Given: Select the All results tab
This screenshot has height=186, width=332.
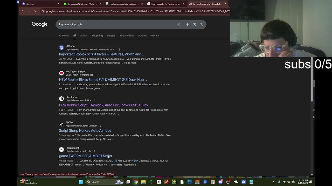Looking at the screenshot, I should click(x=74, y=35).
